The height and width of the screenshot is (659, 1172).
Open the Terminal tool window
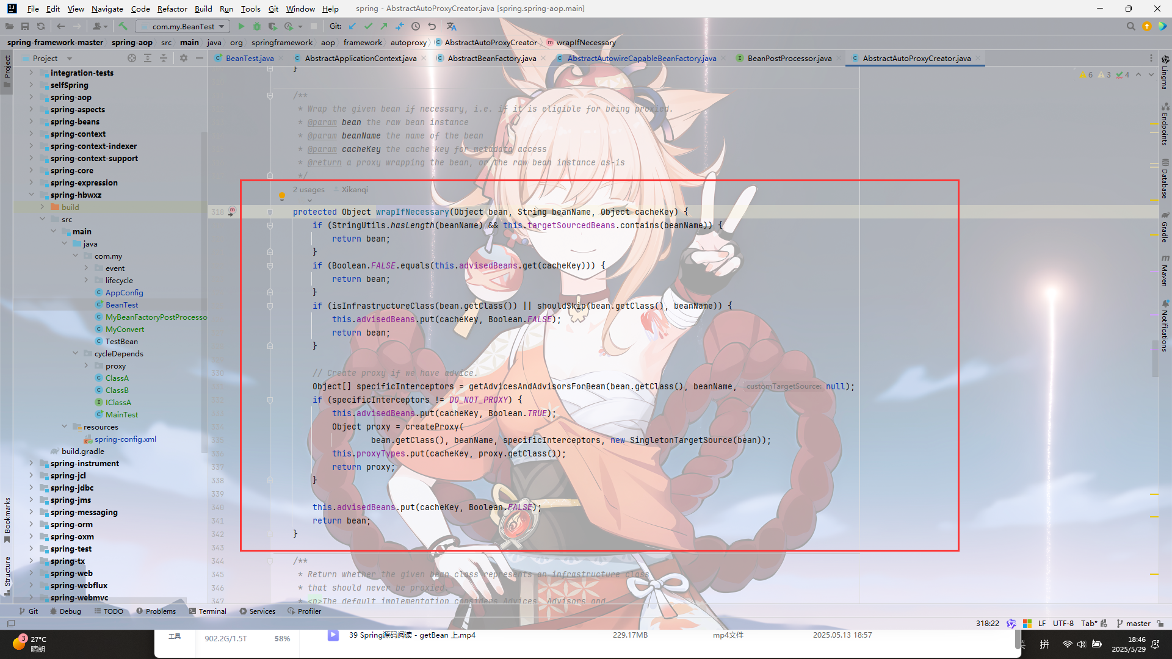click(x=208, y=611)
